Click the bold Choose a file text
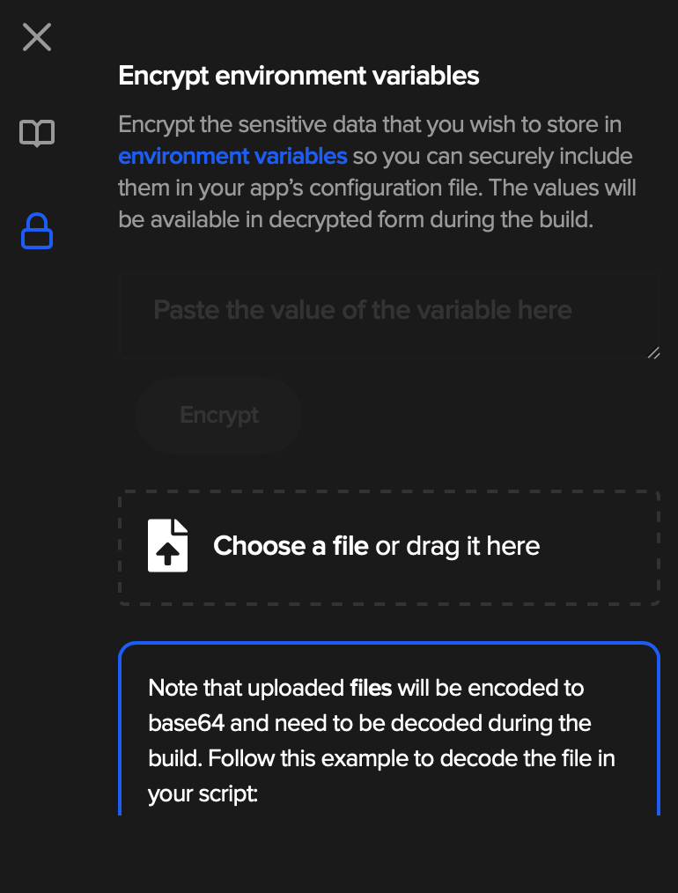678x893 pixels. click(291, 546)
